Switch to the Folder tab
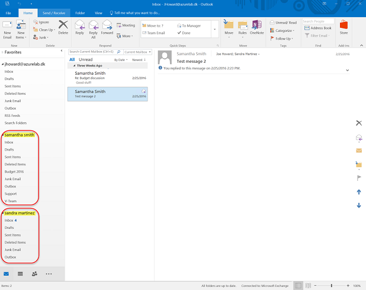 click(x=80, y=13)
